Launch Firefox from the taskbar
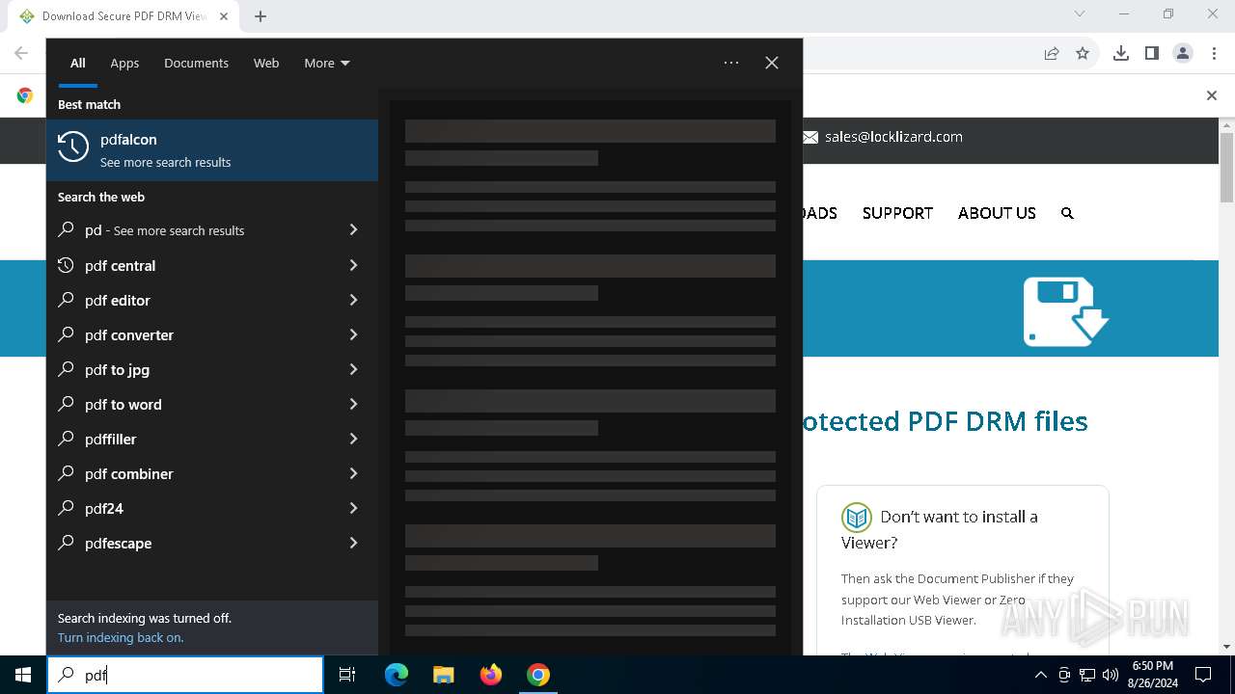The image size is (1235, 694). 491,675
